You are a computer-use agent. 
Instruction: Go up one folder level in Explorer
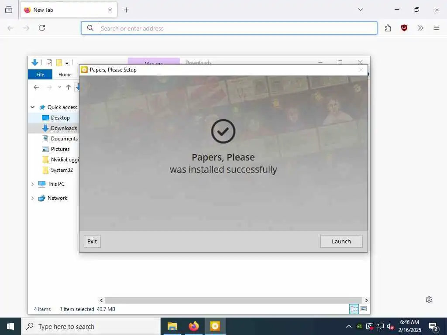(x=69, y=87)
